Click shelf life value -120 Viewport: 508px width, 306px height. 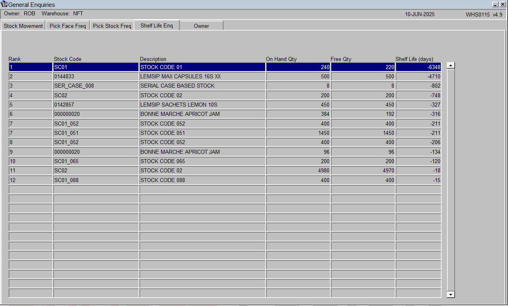tap(419, 161)
